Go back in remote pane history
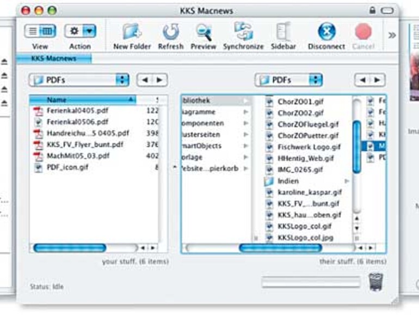This screenshot has width=419, height=315. click(x=362, y=80)
